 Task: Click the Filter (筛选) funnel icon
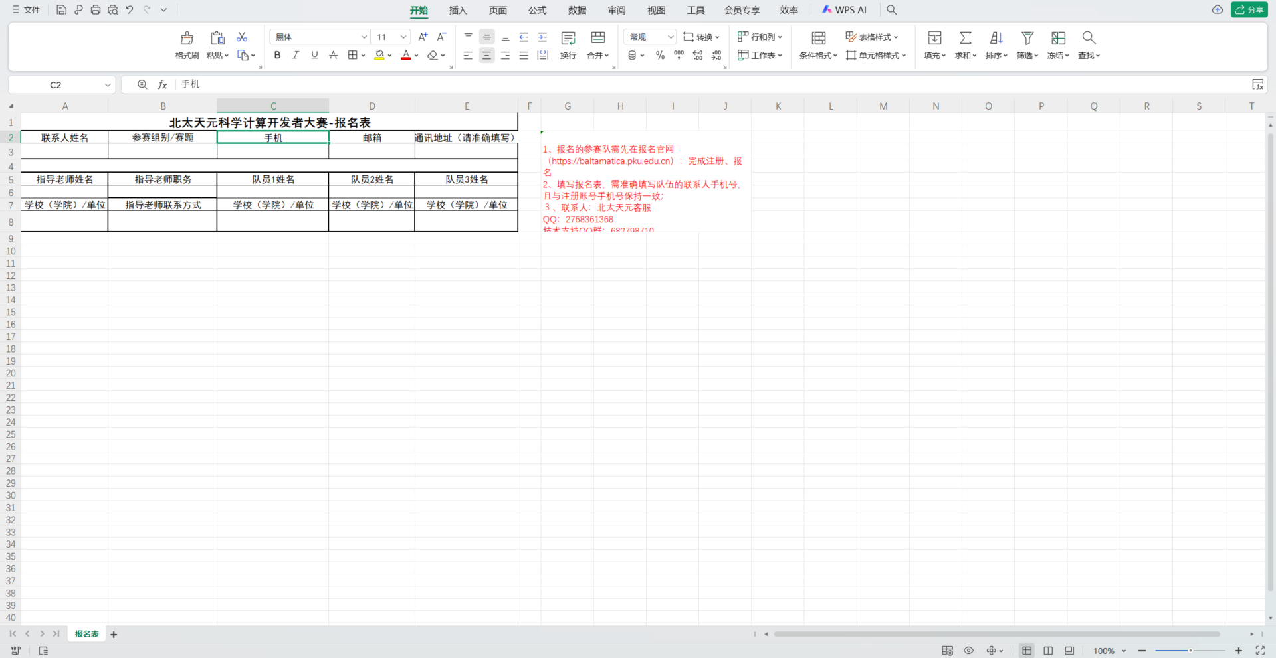pyautogui.click(x=1027, y=39)
